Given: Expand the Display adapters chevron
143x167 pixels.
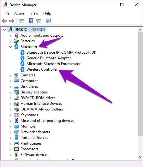Looking at the screenshot, I should pyautogui.click(x=10, y=92).
